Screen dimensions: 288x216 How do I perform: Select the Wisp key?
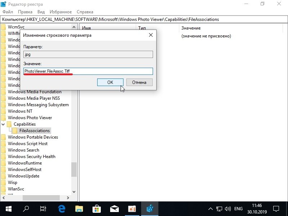(x=13, y=183)
